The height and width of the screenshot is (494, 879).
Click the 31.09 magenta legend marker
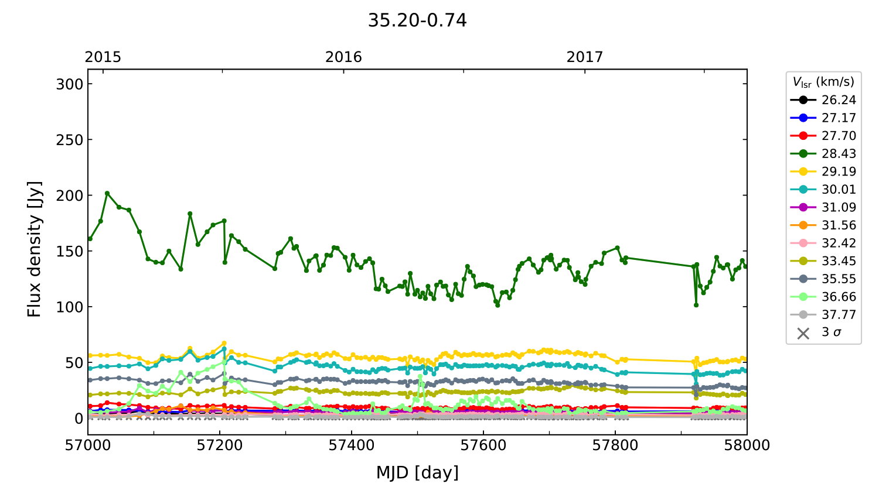point(803,208)
